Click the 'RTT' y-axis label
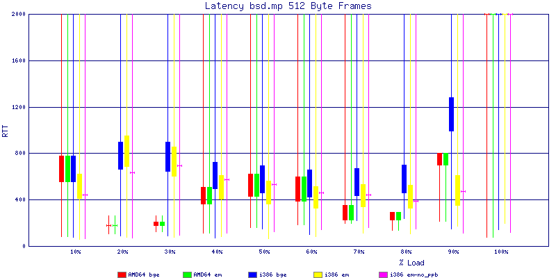 pyautogui.click(x=6, y=130)
